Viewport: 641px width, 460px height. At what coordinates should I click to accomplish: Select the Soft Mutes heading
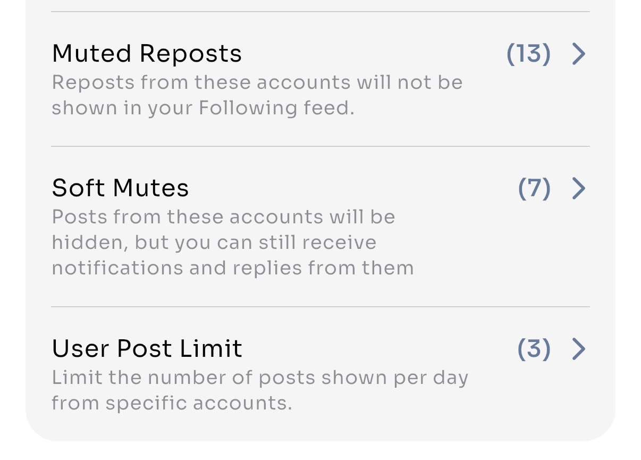pyautogui.click(x=120, y=188)
